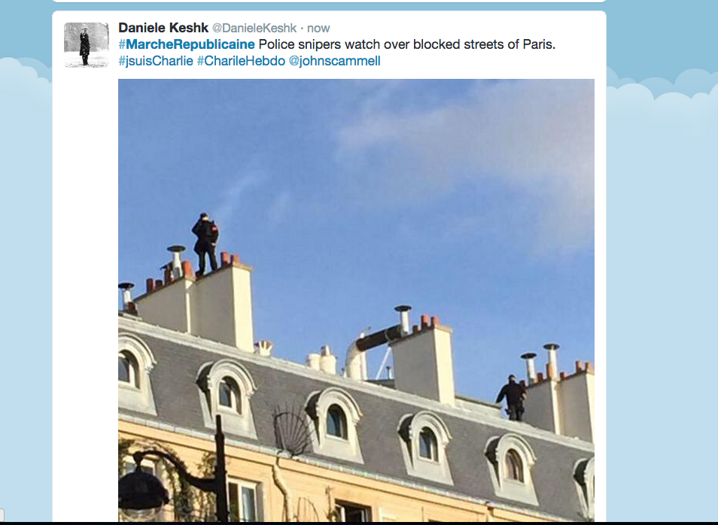Open the #CharileHebdo hashtag
718x525 pixels.
coord(241,61)
